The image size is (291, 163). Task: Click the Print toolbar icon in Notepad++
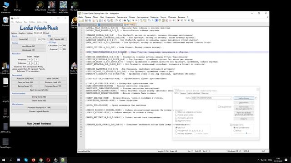point(100,20)
